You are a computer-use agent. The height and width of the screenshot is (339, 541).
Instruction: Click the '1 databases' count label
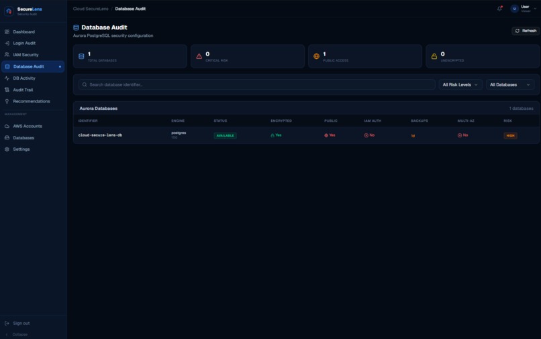pyautogui.click(x=521, y=109)
